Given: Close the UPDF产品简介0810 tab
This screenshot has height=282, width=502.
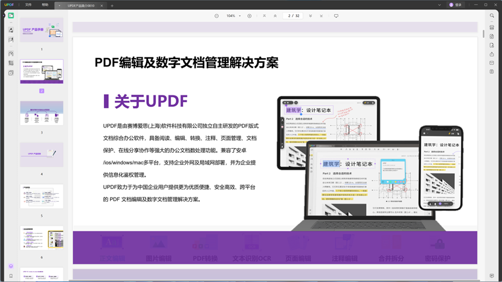Looking at the screenshot, I should click(102, 6).
